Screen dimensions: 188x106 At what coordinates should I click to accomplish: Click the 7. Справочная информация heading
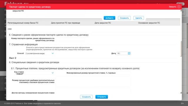(x=23, y=44)
